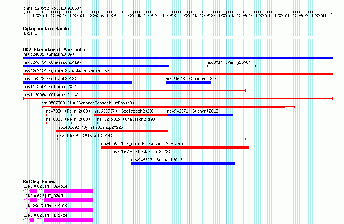Click the chr1:120952075..120968687 coordinate text

tap(52, 8)
